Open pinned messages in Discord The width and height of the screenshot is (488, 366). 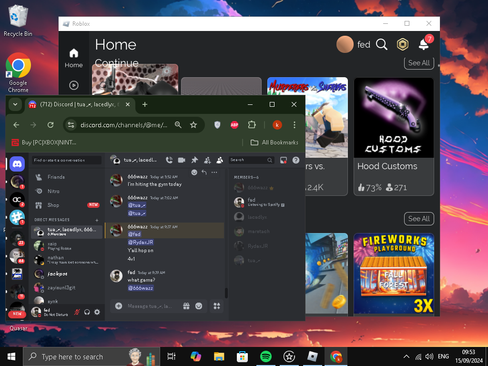click(x=194, y=160)
